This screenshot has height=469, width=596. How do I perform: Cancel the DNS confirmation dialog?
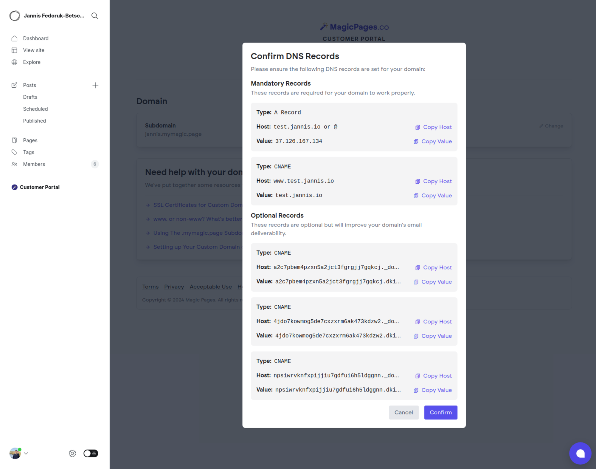pyautogui.click(x=403, y=412)
